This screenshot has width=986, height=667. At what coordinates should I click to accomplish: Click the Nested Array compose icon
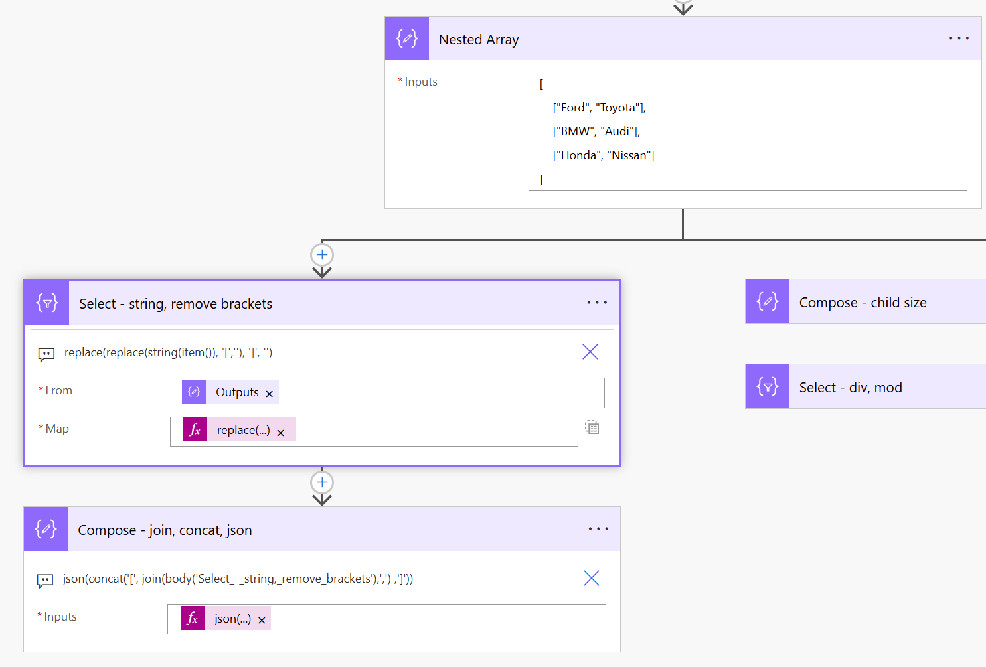click(x=406, y=38)
